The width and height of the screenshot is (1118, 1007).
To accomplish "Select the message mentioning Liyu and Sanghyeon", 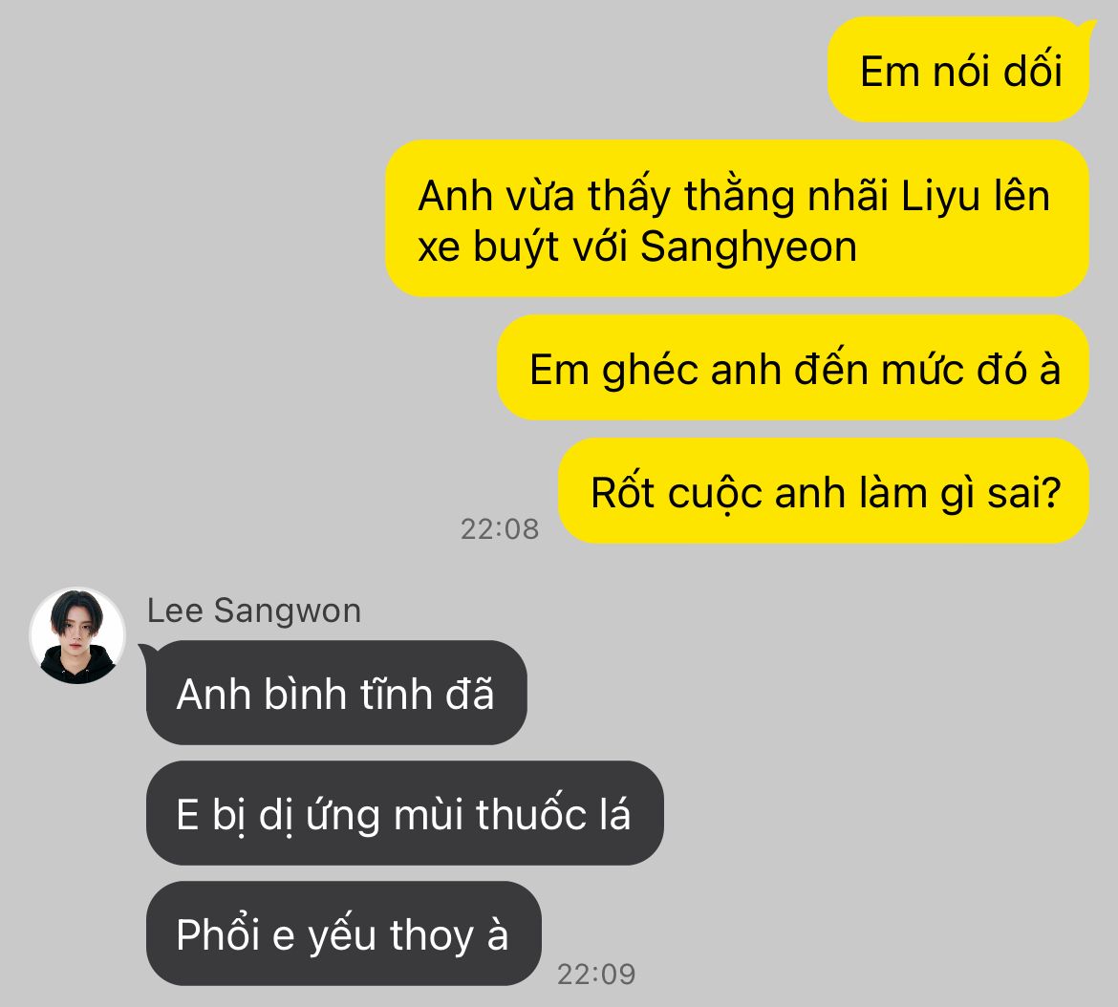I will pyautogui.click(x=738, y=219).
